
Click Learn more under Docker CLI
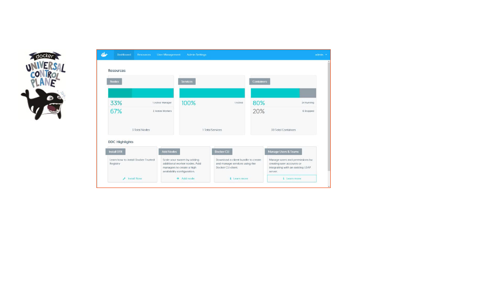241,179
